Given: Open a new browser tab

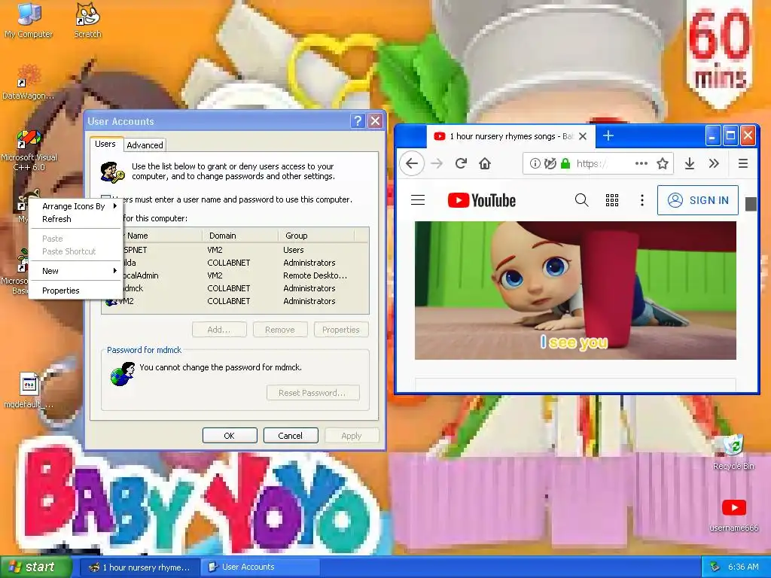Looking at the screenshot, I should 608,135.
